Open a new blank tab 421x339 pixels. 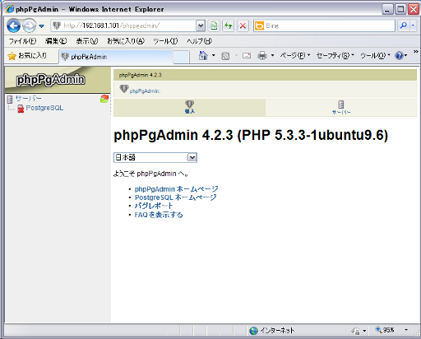(x=181, y=58)
